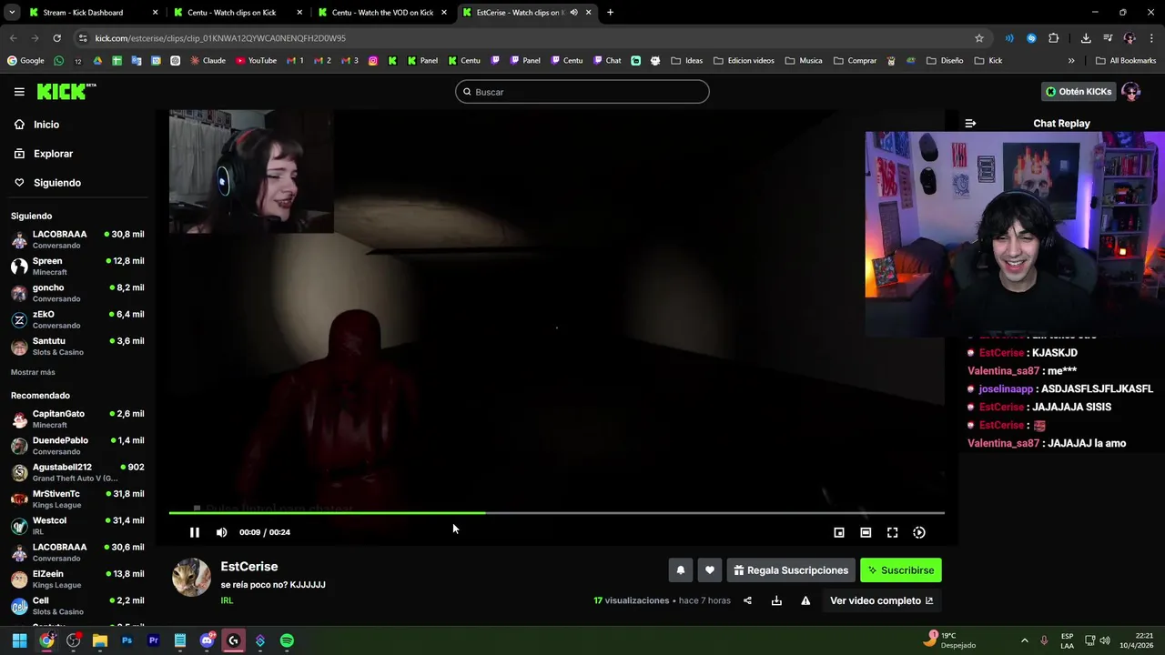The image size is (1165, 655).
Task: Open the tab search dropdown
Action: (x=12, y=13)
